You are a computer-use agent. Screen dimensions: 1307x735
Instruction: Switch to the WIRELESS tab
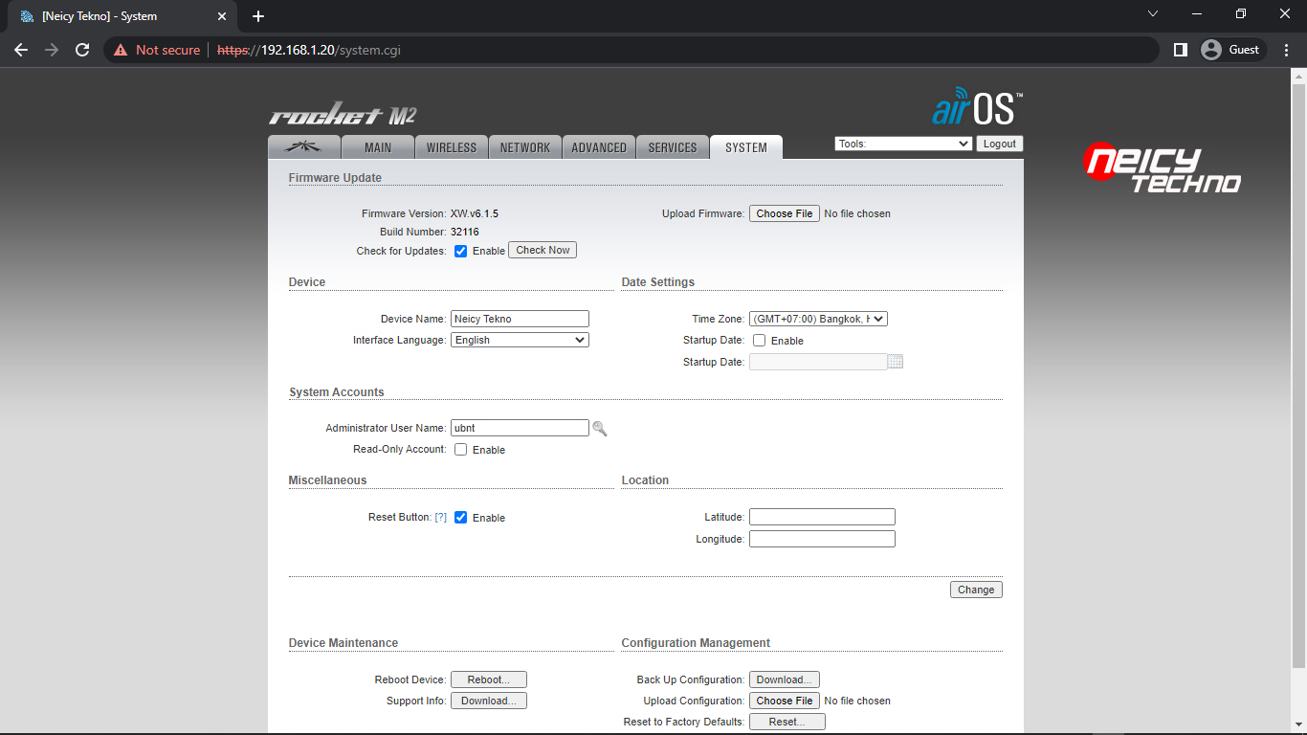[452, 147]
